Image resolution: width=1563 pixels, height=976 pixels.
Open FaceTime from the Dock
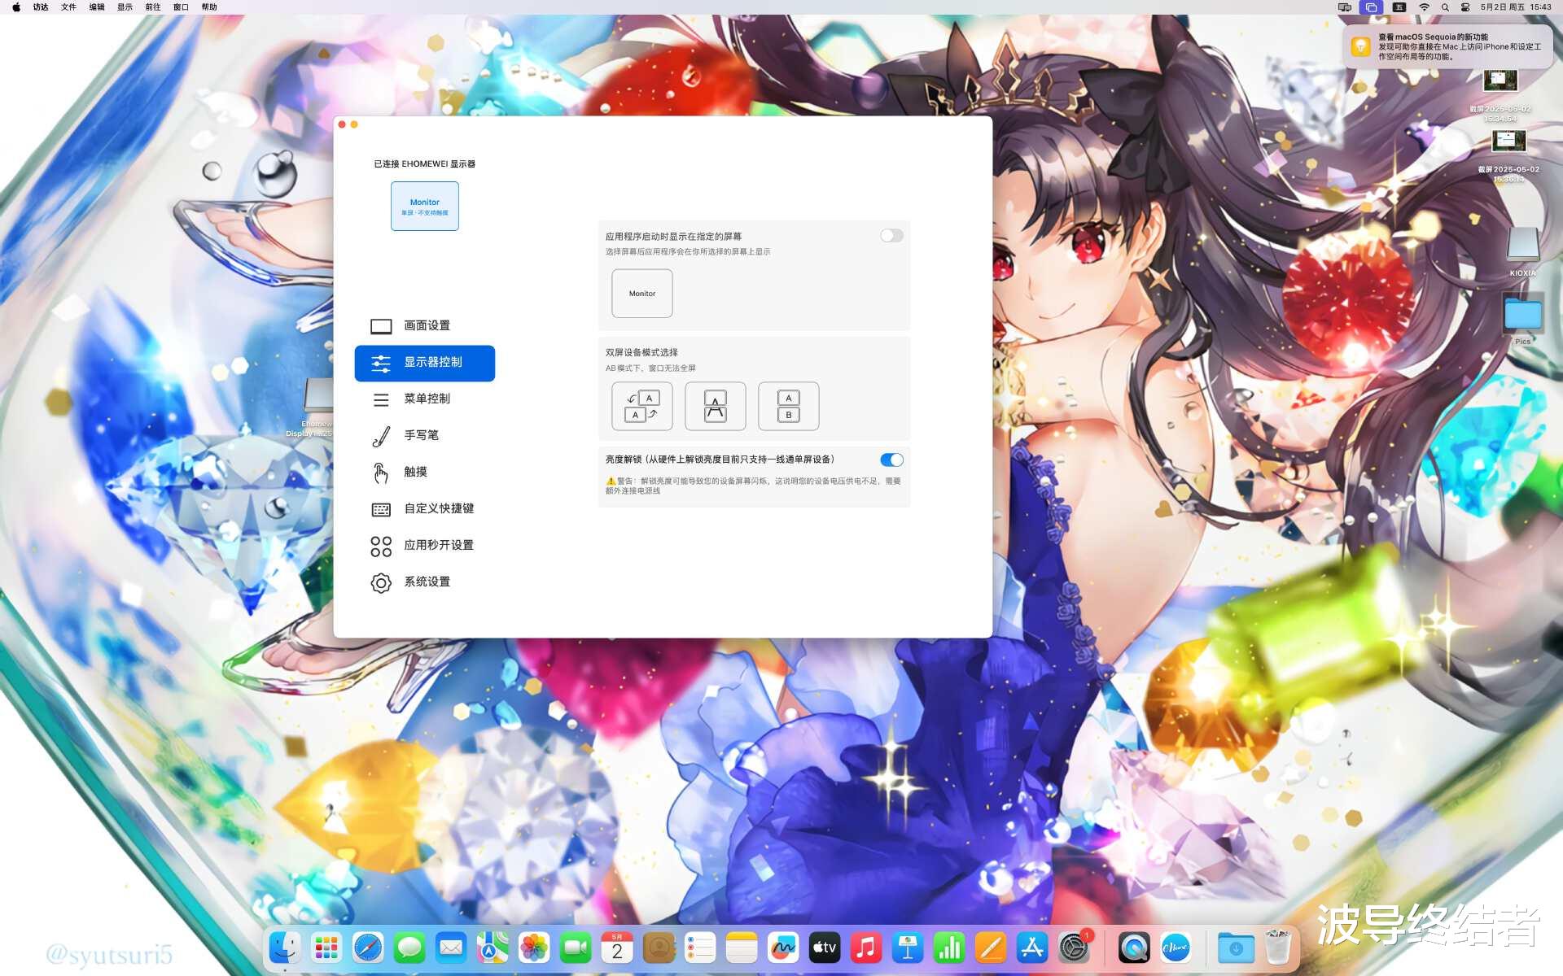[576, 948]
